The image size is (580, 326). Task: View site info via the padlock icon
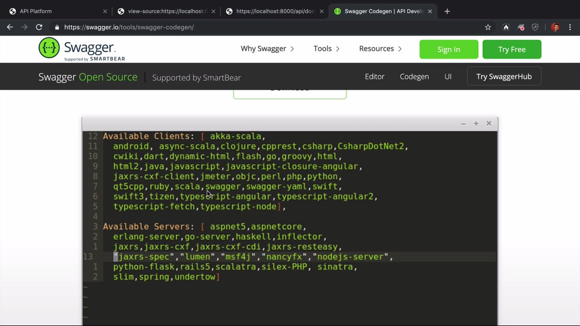57,27
